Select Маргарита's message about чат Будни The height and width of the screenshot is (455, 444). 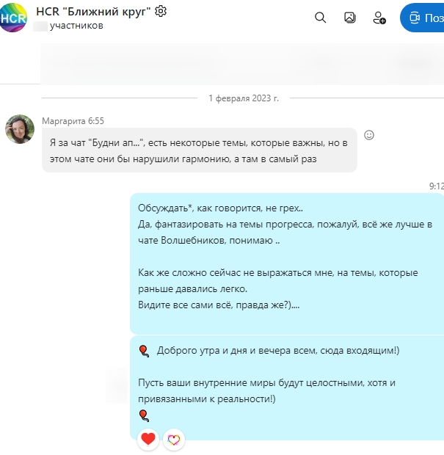[x=200, y=150]
